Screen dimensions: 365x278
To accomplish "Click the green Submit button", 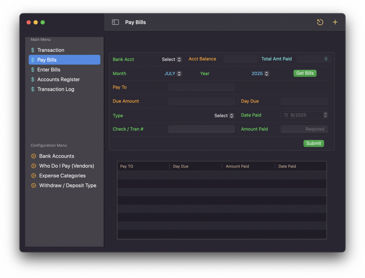I will (x=314, y=143).
